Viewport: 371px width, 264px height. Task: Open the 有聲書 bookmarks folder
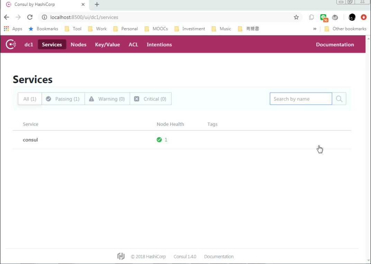248,29
